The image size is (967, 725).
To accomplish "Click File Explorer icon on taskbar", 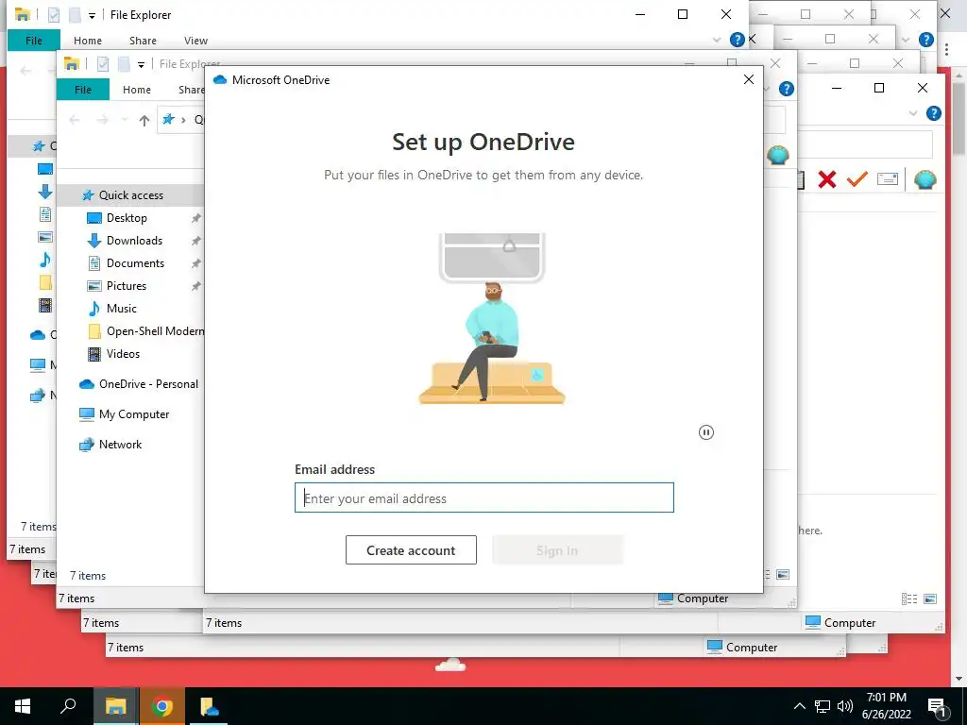I will (115, 706).
